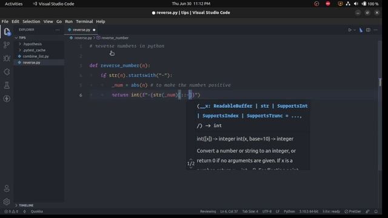
Task: Click the Prettier status bar item
Action: click(353, 211)
